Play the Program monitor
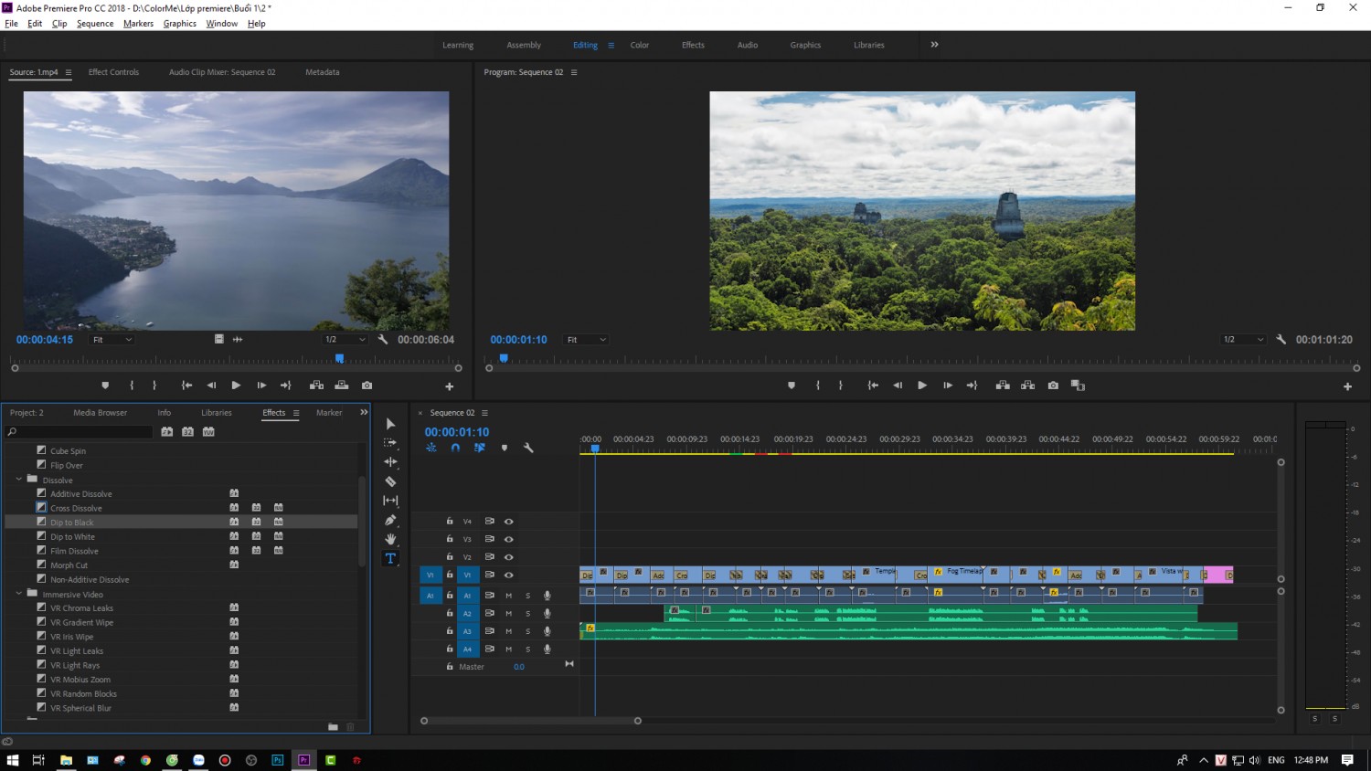 tap(922, 385)
